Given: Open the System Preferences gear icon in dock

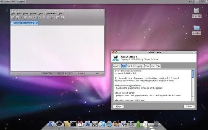Looking at the screenshot, I should [95, 124].
